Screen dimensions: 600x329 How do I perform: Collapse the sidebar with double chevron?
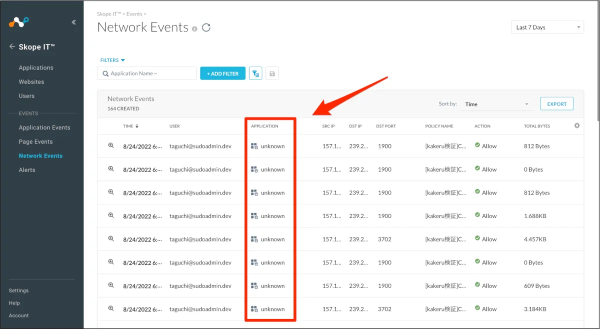pos(73,22)
